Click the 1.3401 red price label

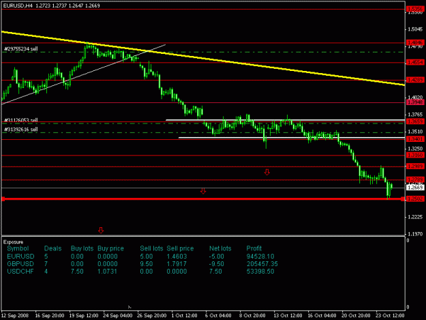click(x=415, y=139)
